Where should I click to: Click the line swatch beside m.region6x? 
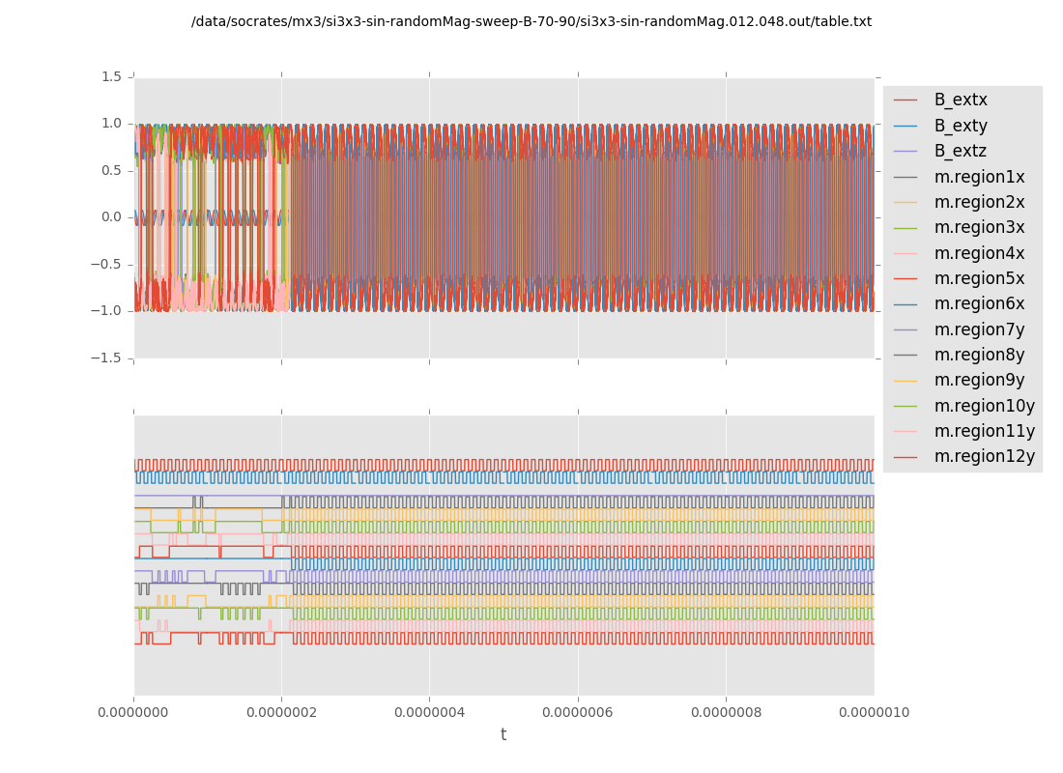(x=905, y=304)
